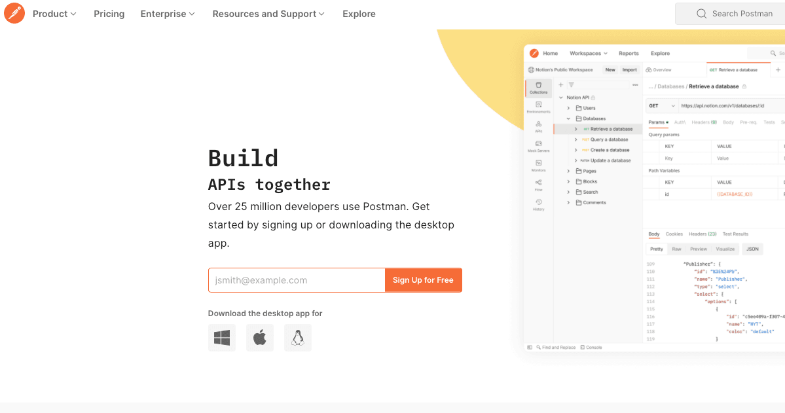Click the request URL field with api.notion.com
Screen dimensions: 785x413
pyautogui.click(x=731, y=105)
